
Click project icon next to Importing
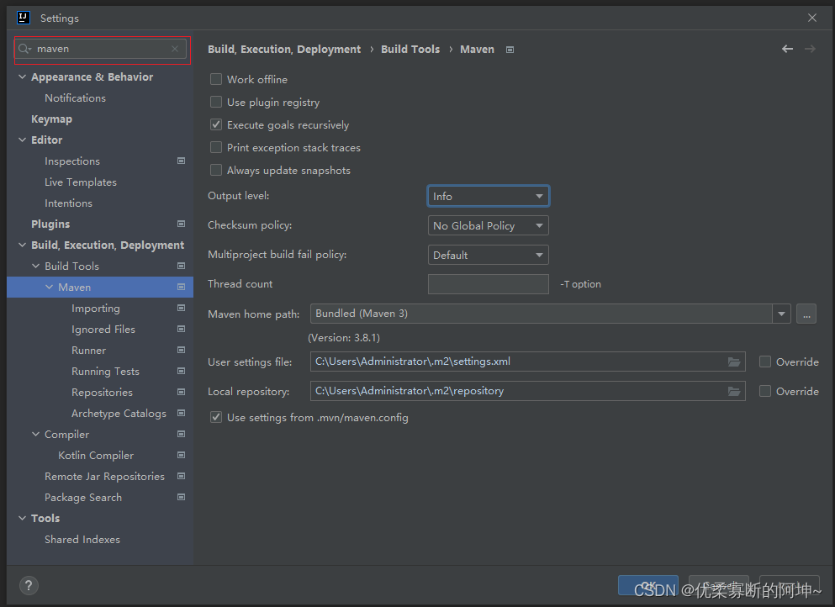click(x=181, y=309)
